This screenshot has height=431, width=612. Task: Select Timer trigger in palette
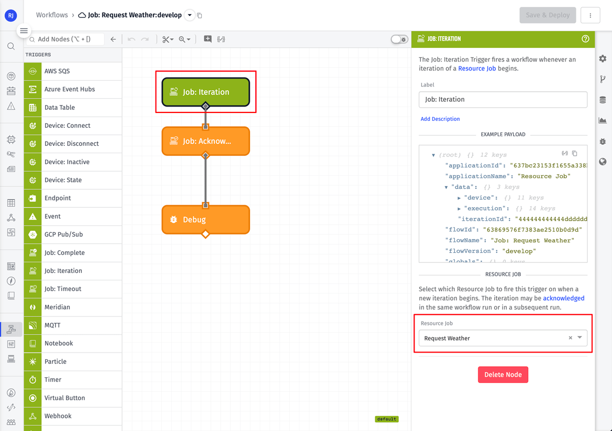pyautogui.click(x=73, y=380)
